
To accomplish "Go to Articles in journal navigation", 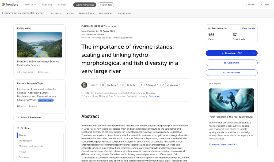I will pos(70,13).
